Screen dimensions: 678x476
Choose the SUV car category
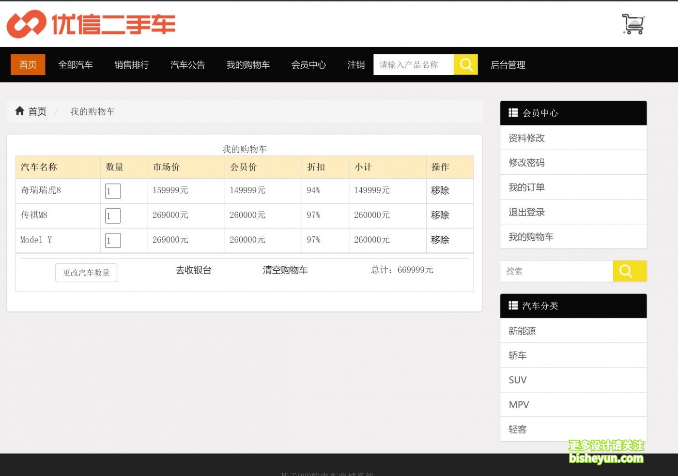[x=518, y=380]
